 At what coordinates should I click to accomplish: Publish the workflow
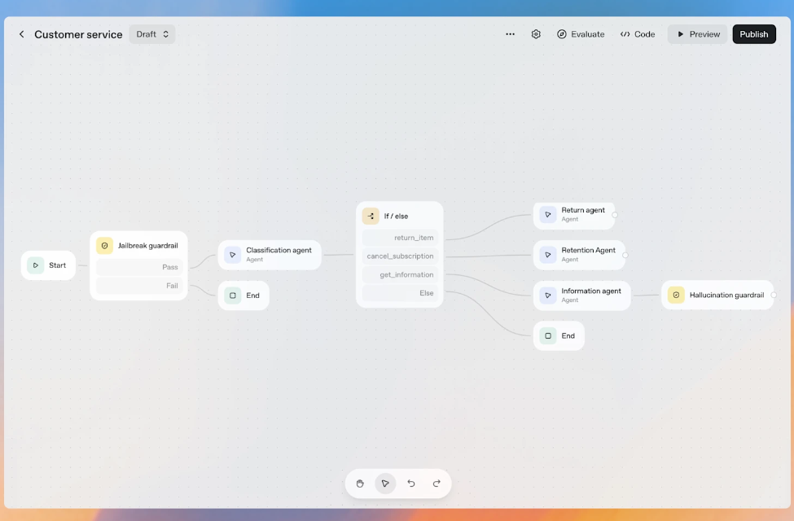(753, 34)
